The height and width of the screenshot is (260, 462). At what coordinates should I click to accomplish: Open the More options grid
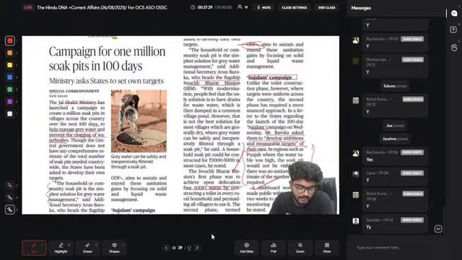coord(327,248)
